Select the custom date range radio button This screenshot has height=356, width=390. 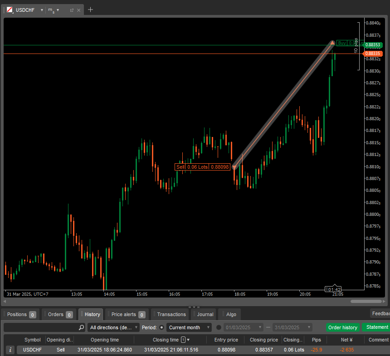219,327
